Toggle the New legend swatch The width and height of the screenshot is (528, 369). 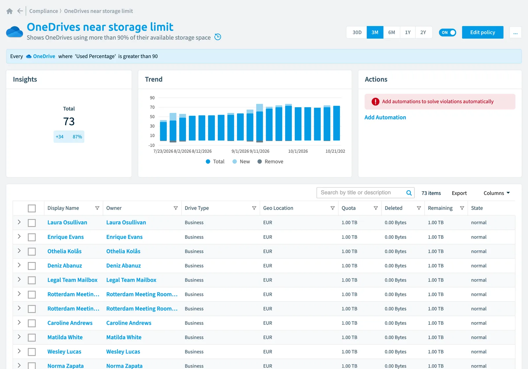[x=235, y=162]
